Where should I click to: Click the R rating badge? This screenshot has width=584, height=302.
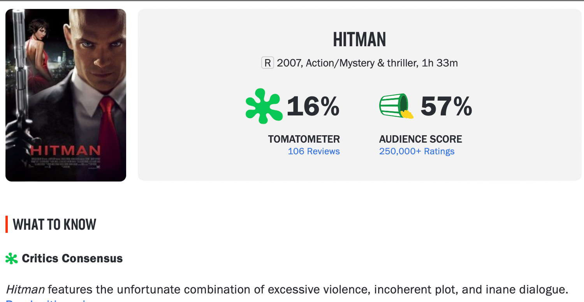(x=268, y=63)
